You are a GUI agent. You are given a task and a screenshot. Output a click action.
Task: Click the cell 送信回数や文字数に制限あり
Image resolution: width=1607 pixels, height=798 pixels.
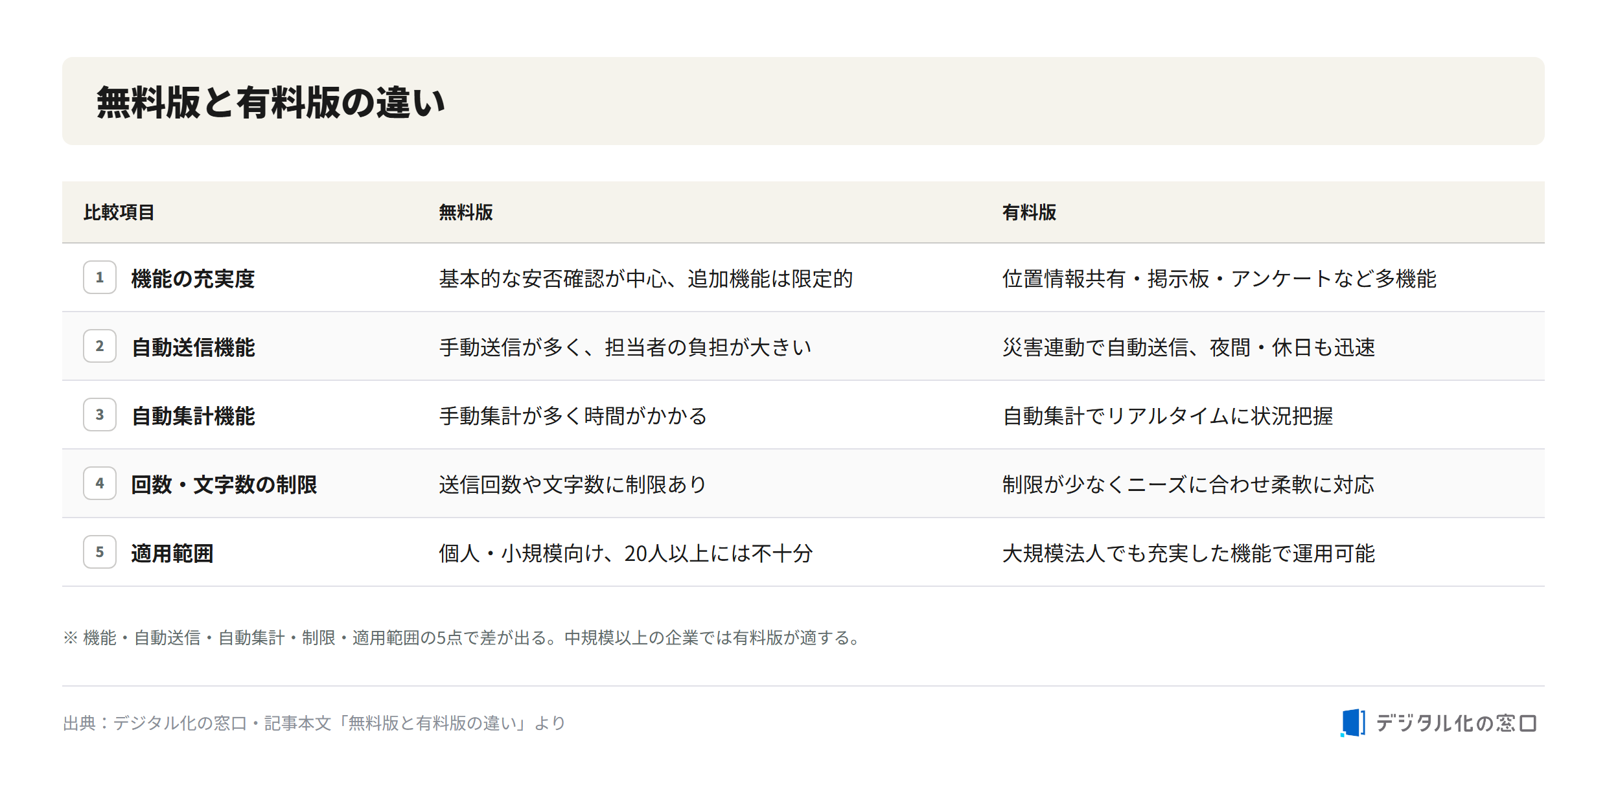pos(573,484)
